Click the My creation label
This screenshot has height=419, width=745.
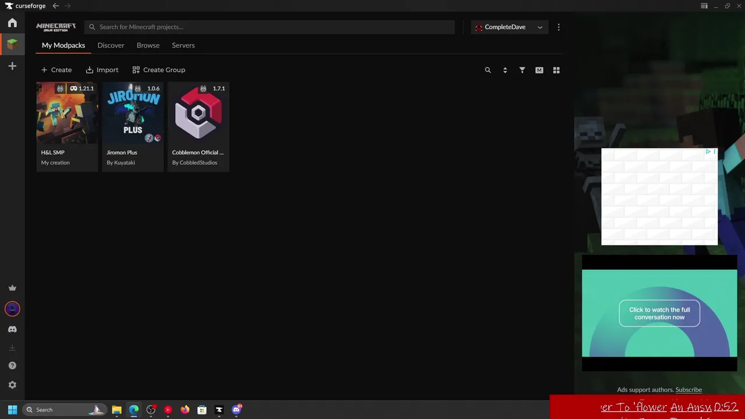click(55, 163)
